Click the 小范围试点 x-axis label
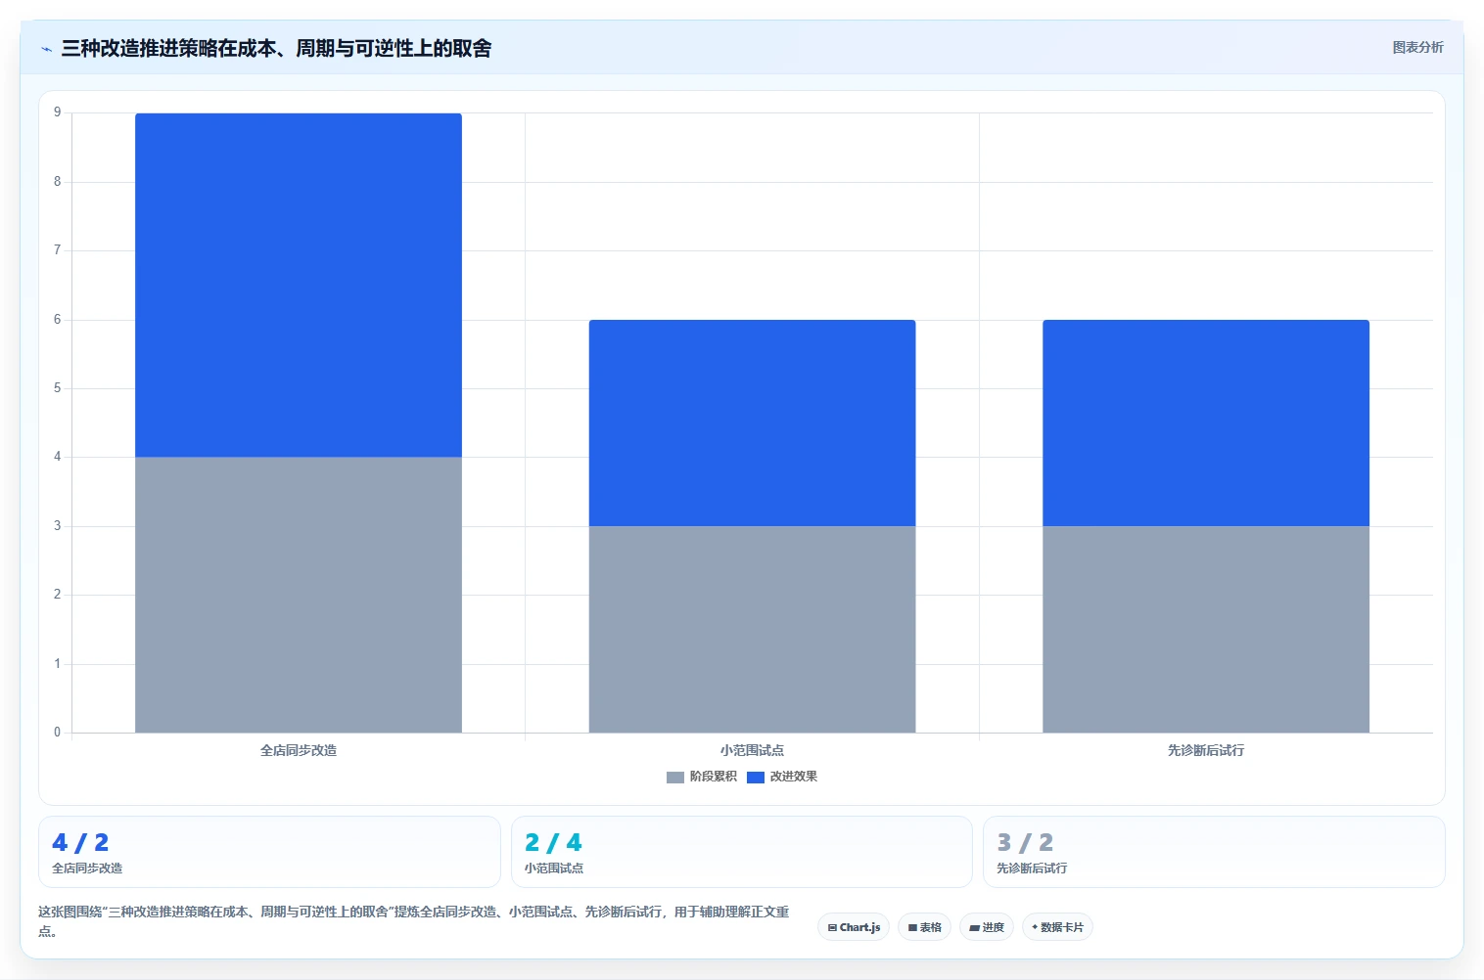1484x980 pixels. point(752,750)
